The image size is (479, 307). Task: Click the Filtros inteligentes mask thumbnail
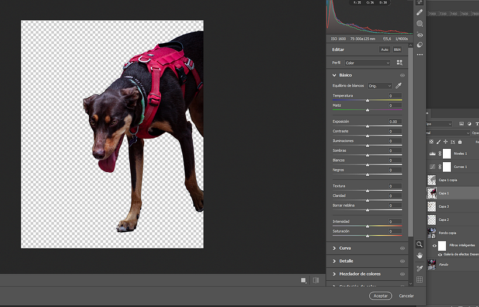click(442, 245)
